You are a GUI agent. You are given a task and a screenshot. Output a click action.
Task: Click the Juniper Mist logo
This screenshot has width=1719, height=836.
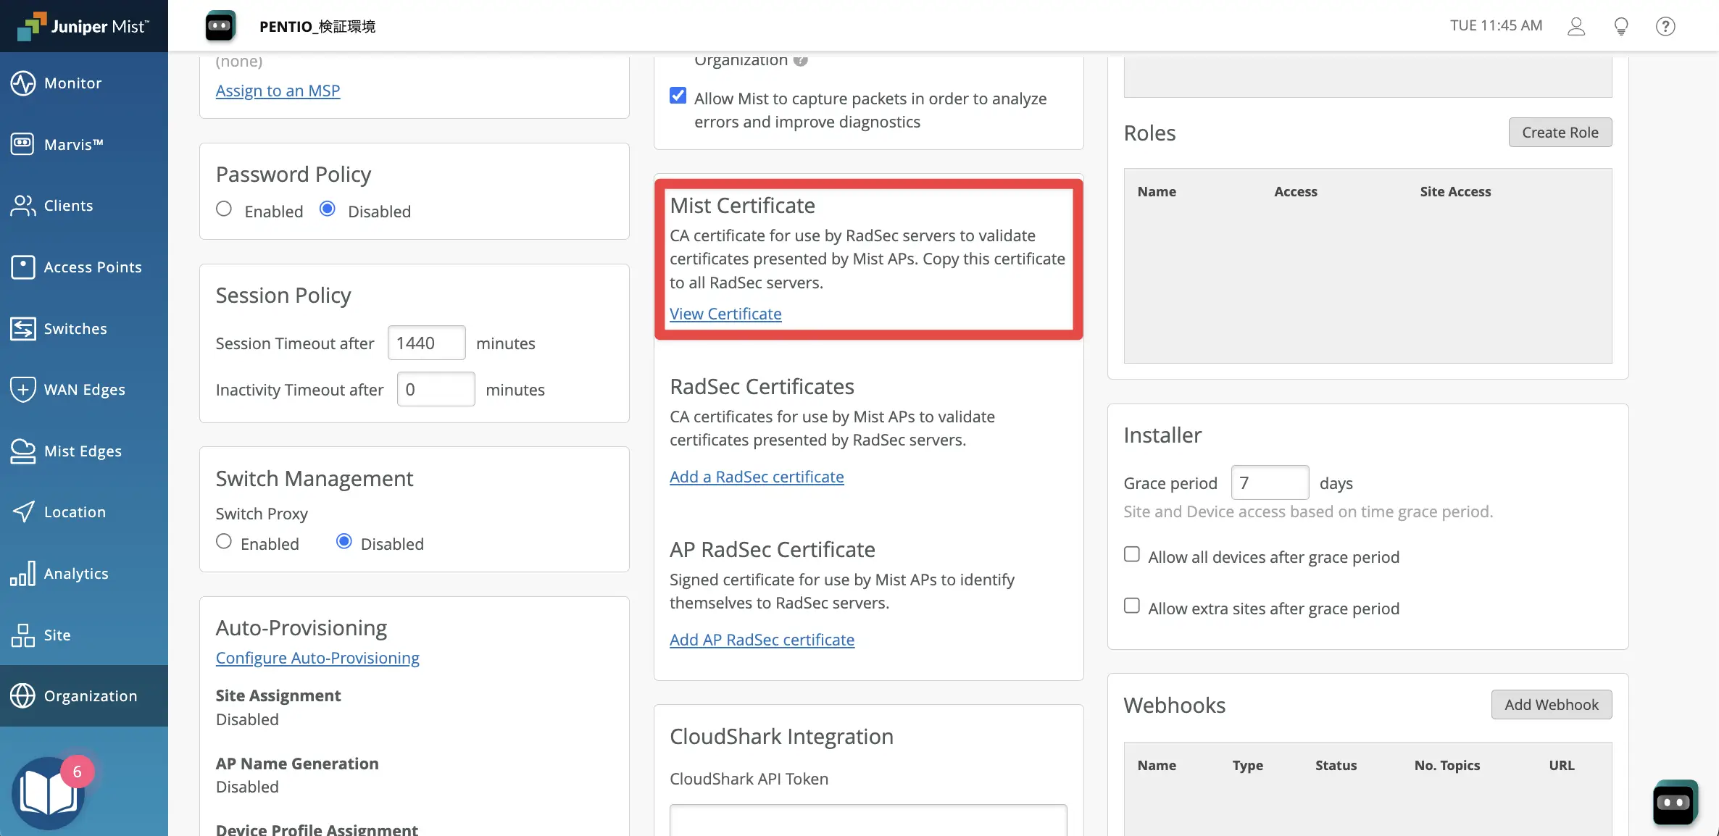coord(83,26)
